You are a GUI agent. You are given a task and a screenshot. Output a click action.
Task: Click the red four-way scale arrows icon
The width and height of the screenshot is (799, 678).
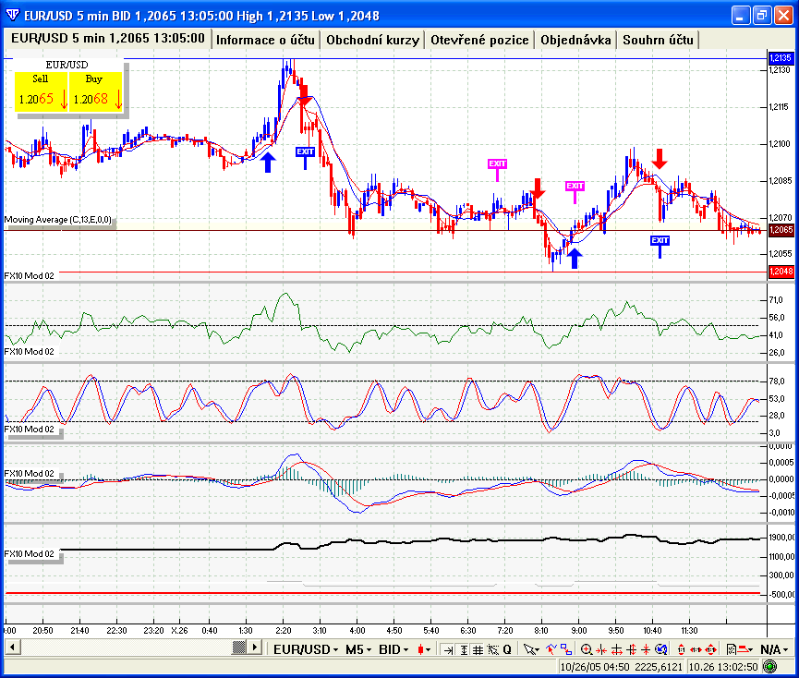tap(711, 649)
